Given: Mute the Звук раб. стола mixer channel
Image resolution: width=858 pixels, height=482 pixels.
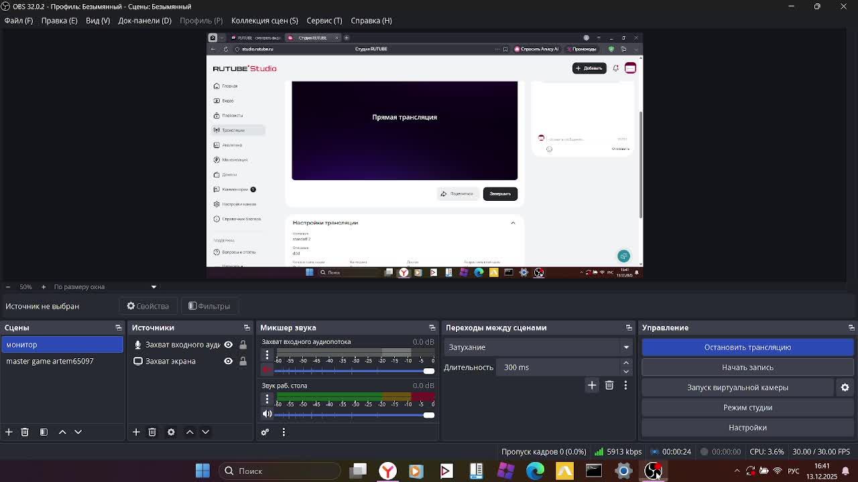Looking at the screenshot, I should click(267, 414).
